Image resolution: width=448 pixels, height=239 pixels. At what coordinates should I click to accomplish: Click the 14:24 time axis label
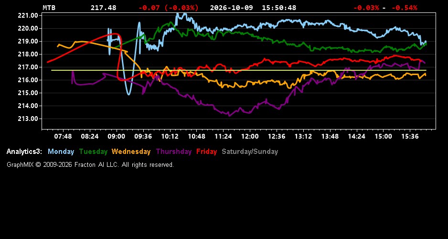(x=357, y=136)
